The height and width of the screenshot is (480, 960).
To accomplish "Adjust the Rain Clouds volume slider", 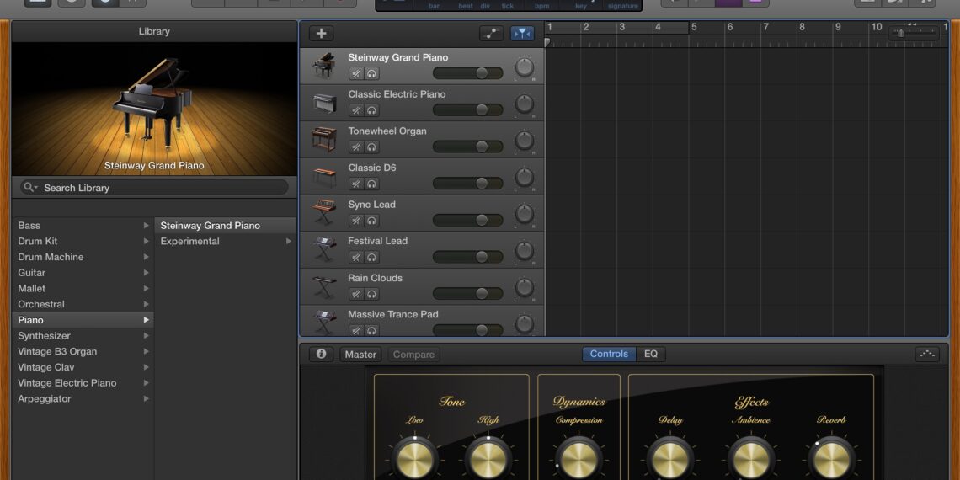I will (482, 294).
